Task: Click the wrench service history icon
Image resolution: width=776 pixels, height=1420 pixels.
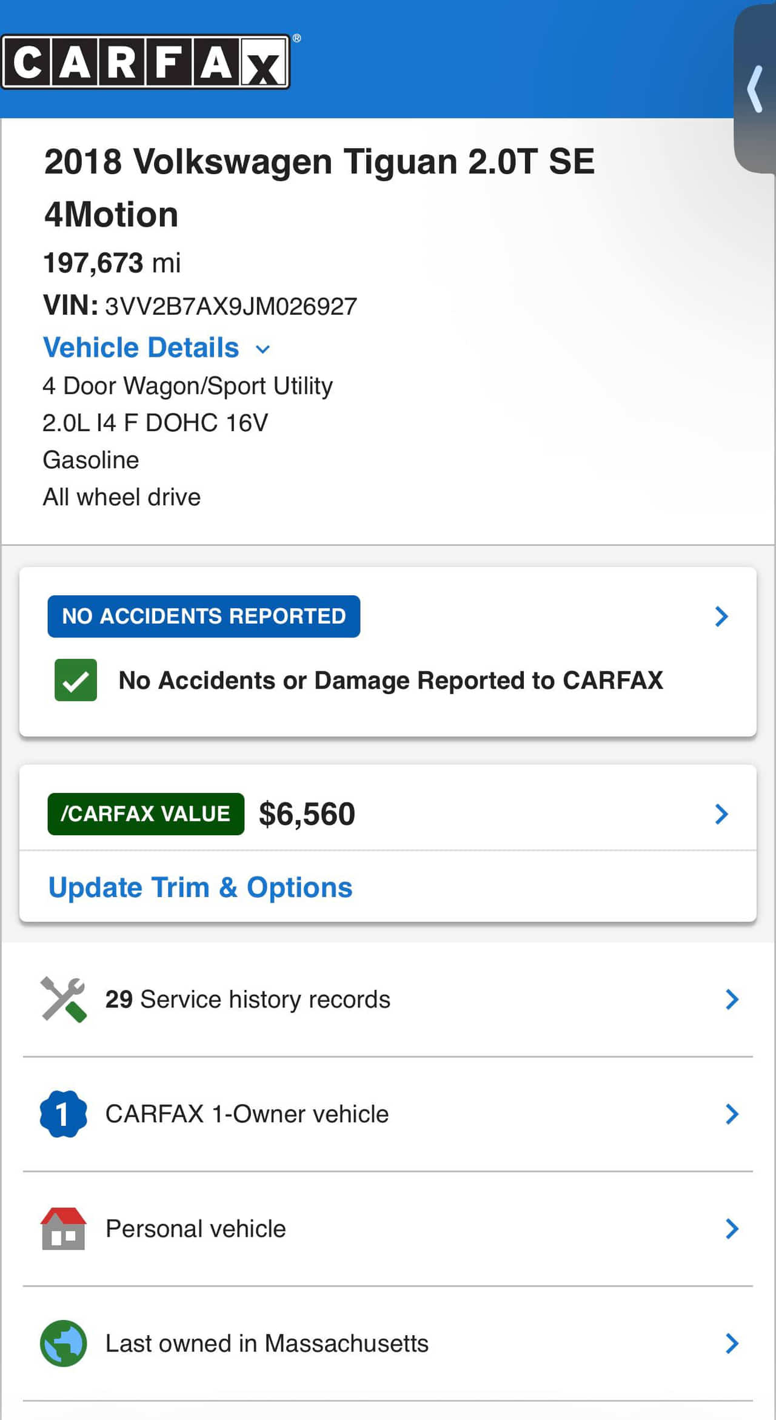Action: click(x=64, y=1000)
